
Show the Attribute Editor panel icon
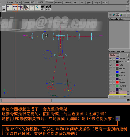pos(110,15)
